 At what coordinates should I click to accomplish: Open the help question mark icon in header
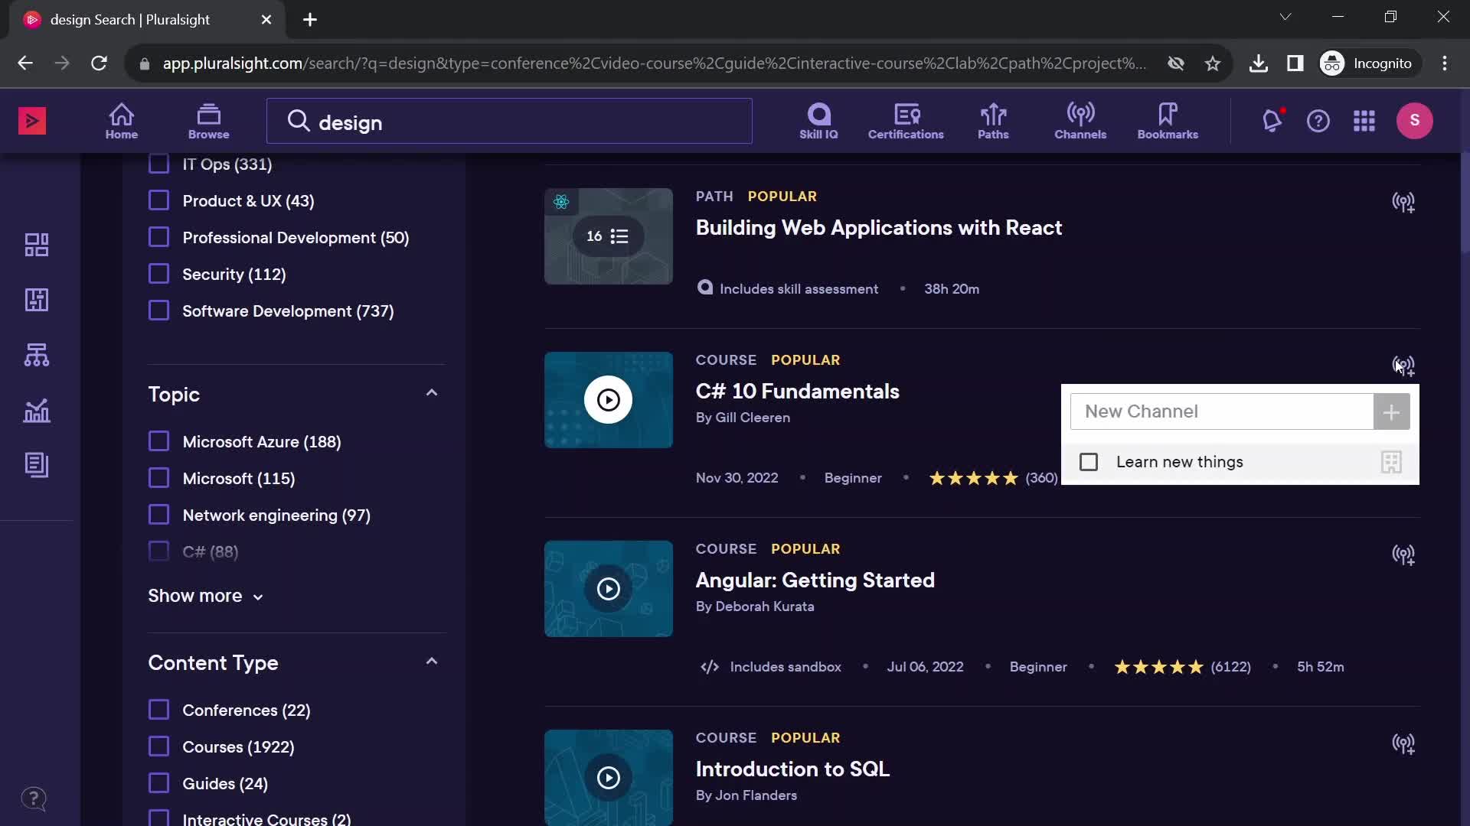pos(1318,121)
